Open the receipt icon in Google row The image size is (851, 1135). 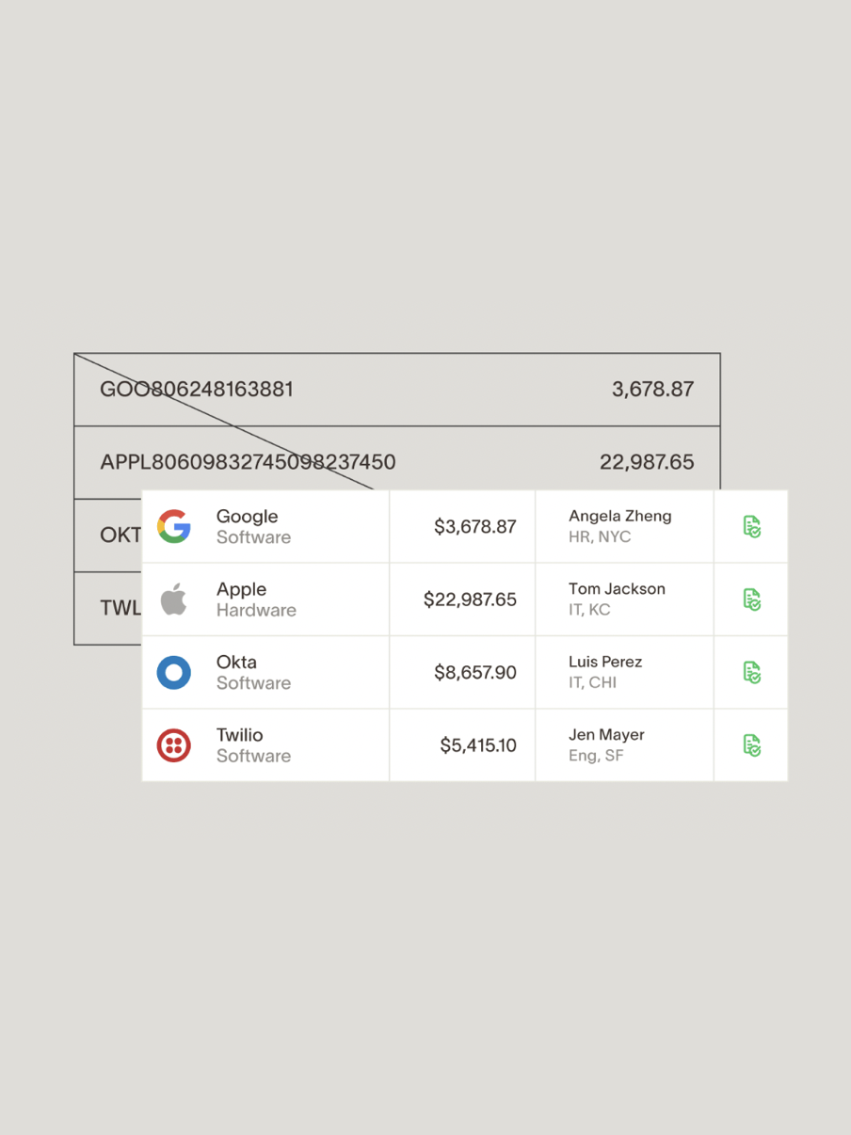point(751,526)
